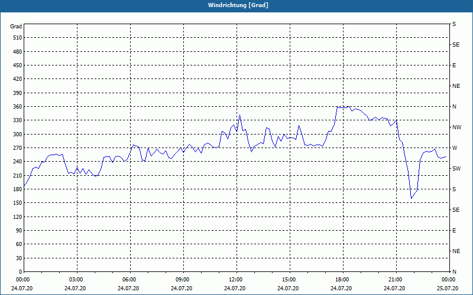Screen dimensions: 473x295
Task: Click the SW compass label on right axis
Action: (x=456, y=169)
